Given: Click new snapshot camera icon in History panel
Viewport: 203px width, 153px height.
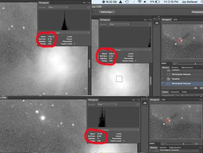Looking at the screenshot, I should pos(202,88).
